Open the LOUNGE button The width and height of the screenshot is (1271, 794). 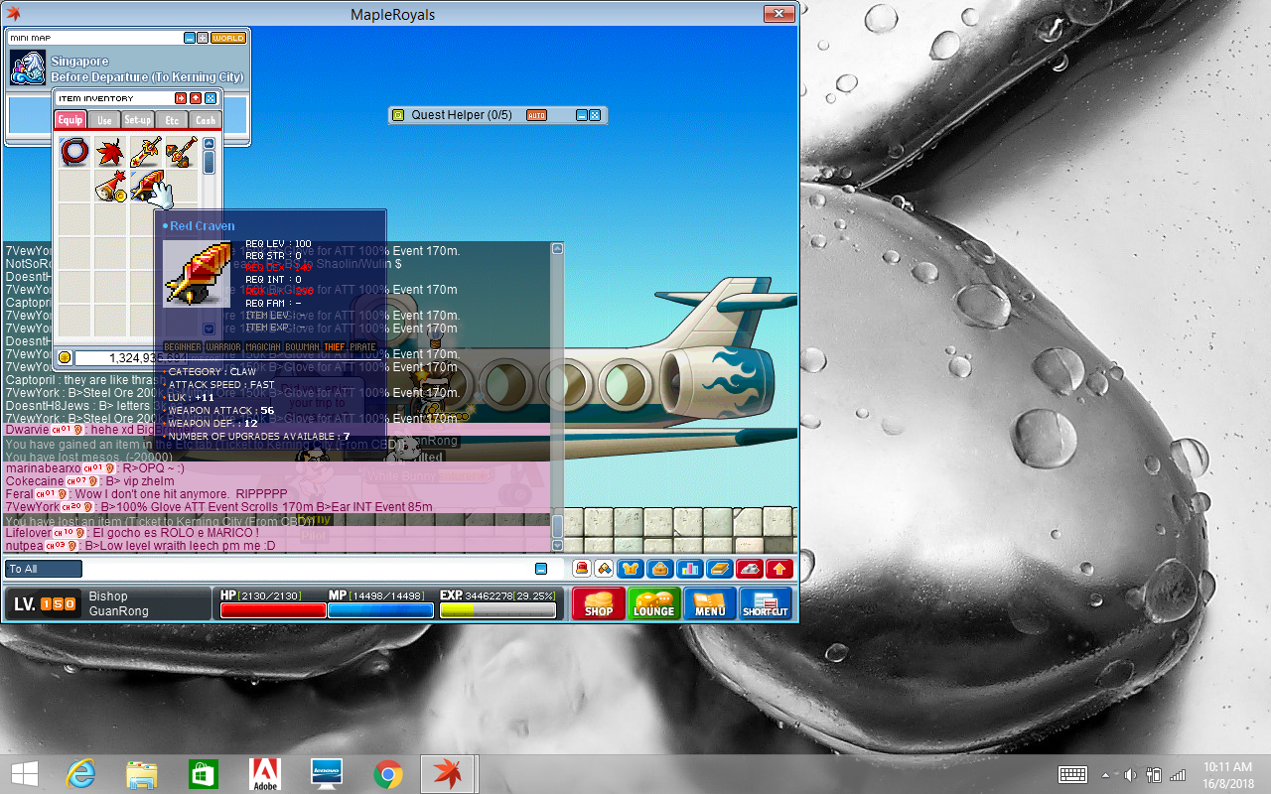(x=654, y=602)
